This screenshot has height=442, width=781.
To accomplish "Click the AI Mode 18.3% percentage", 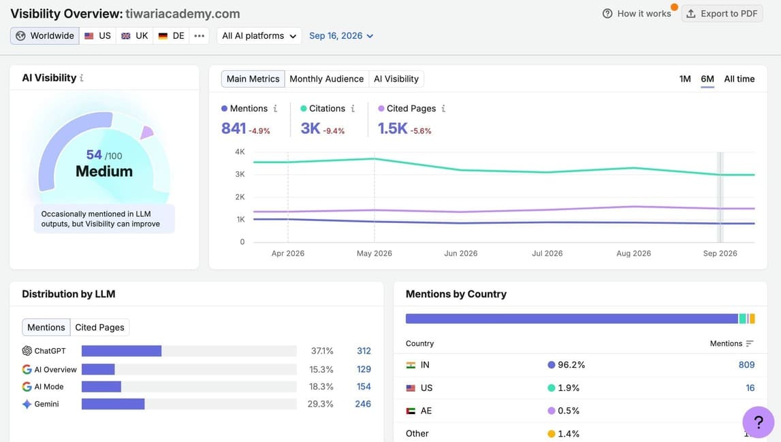I will [x=321, y=386].
